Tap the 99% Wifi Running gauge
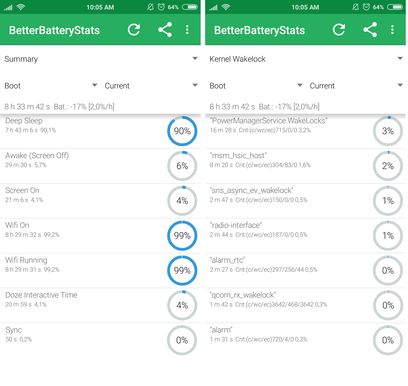 click(x=182, y=271)
